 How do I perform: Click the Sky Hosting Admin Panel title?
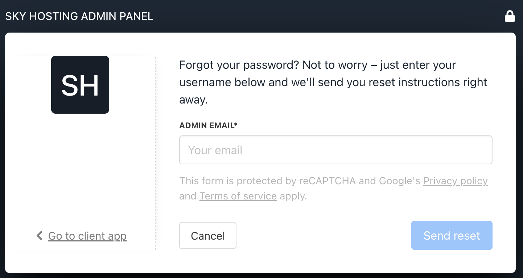tap(79, 16)
